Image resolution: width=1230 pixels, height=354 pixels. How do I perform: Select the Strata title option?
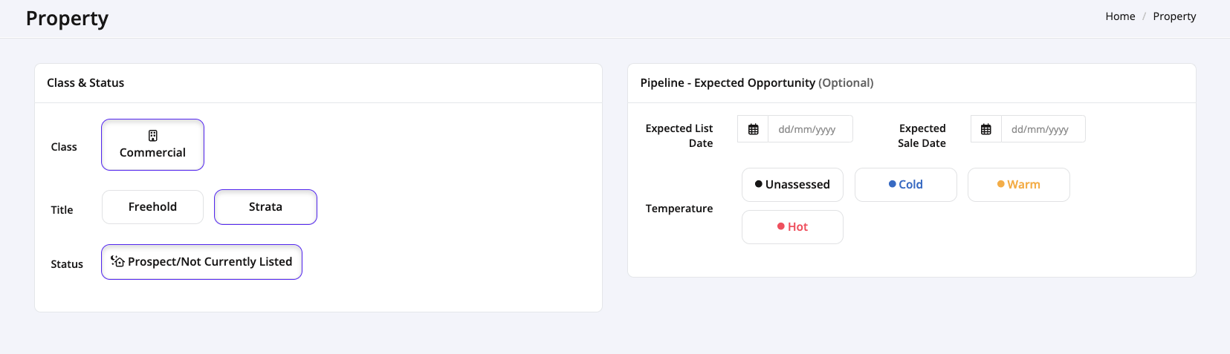click(x=265, y=207)
